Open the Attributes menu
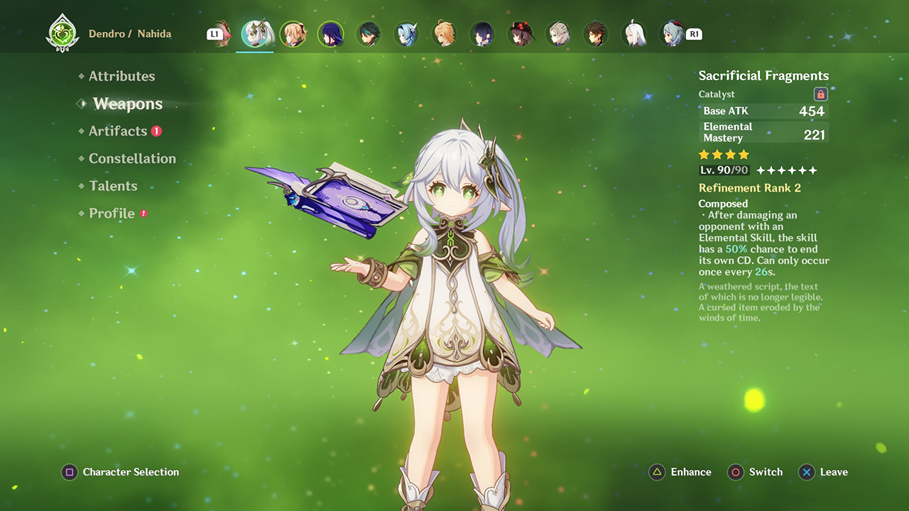 coord(121,76)
